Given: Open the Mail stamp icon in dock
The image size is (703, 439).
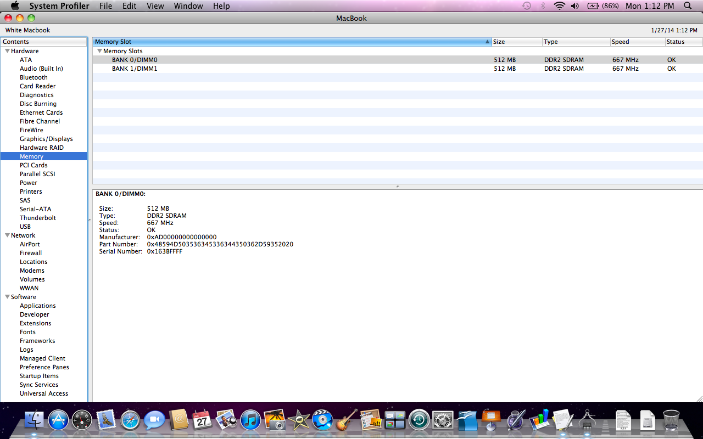Looking at the screenshot, I should click(106, 421).
